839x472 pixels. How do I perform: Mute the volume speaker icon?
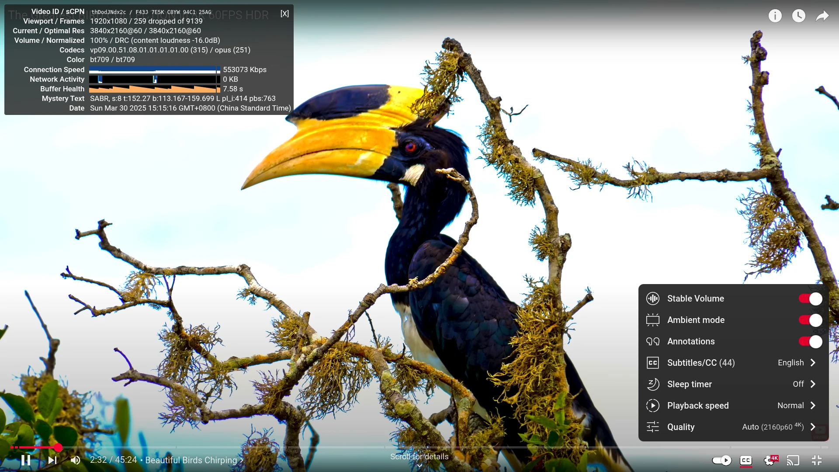click(x=75, y=460)
